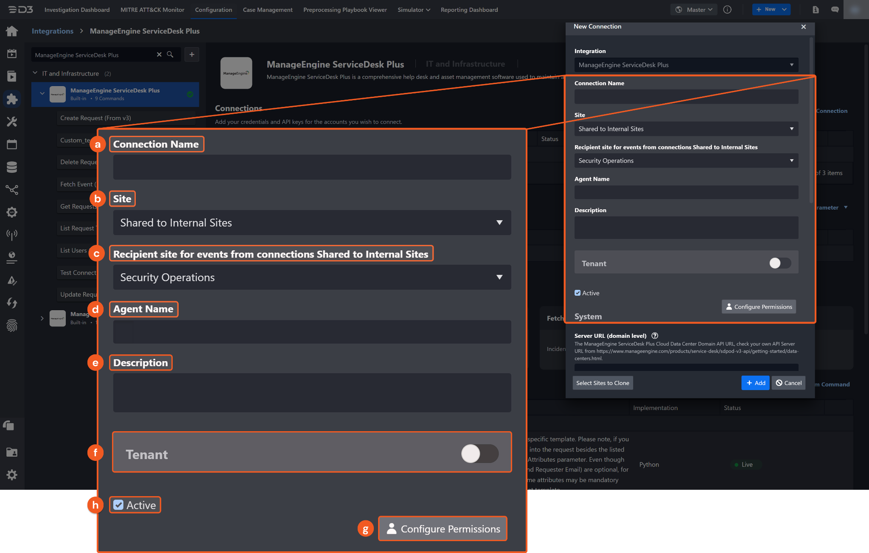Toggle the enlarged Tenant switch in zoomed panel
Image resolution: width=869 pixels, height=553 pixels.
(x=479, y=454)
